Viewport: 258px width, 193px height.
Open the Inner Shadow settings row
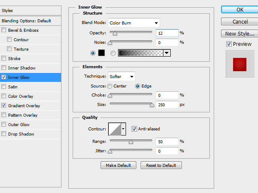(x=31, y=68)
